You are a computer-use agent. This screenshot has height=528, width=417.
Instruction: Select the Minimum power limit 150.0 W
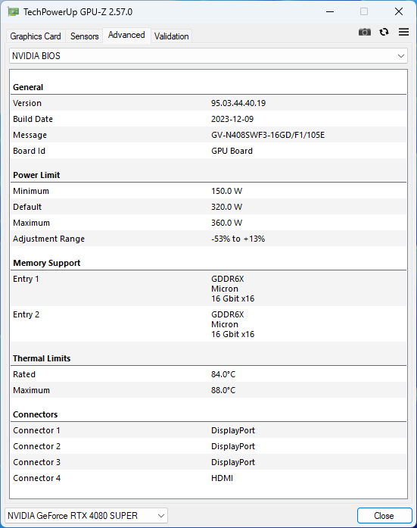point(226,191)
